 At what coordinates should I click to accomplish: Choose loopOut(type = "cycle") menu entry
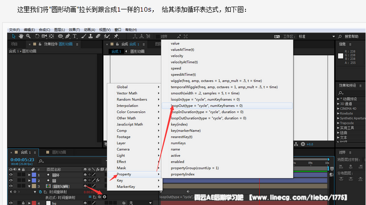point(227,105)
